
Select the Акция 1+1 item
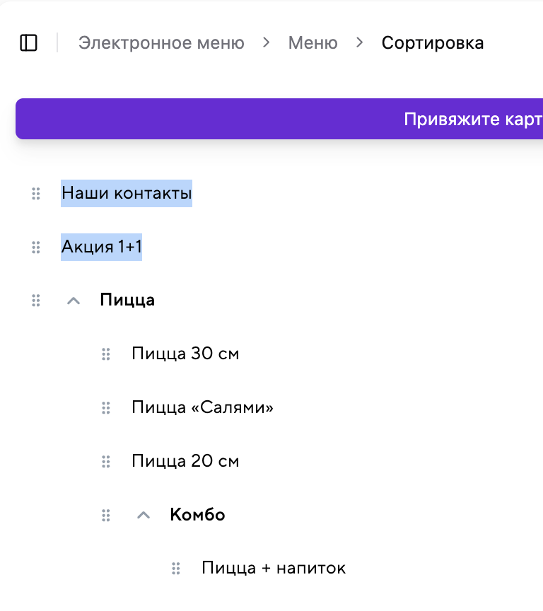coord(101,247)
